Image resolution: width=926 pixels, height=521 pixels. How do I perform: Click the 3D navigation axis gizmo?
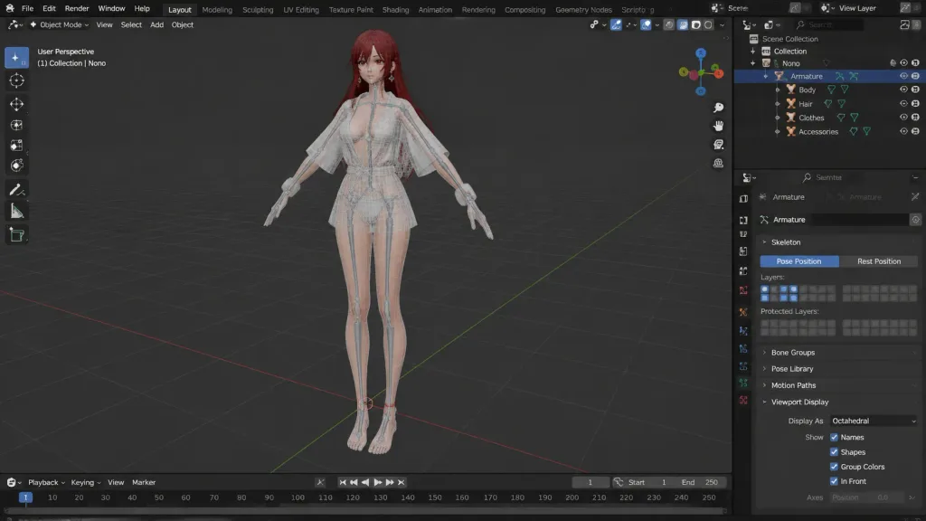click(701, 72)
